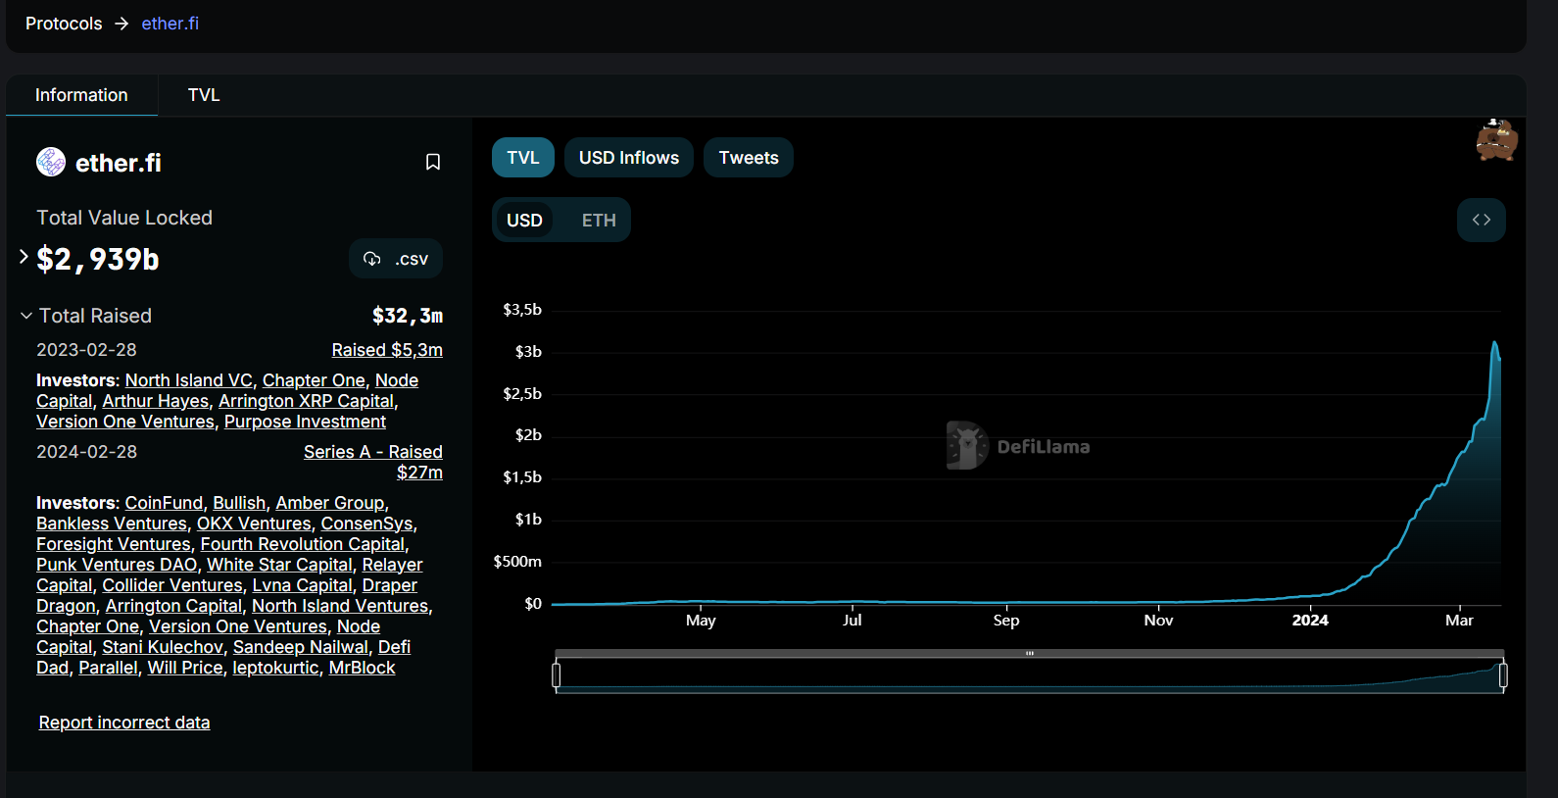Click the 2024-02-28 round date
The height and width of the screenshot is (798, 1558).
pos(86,452)
